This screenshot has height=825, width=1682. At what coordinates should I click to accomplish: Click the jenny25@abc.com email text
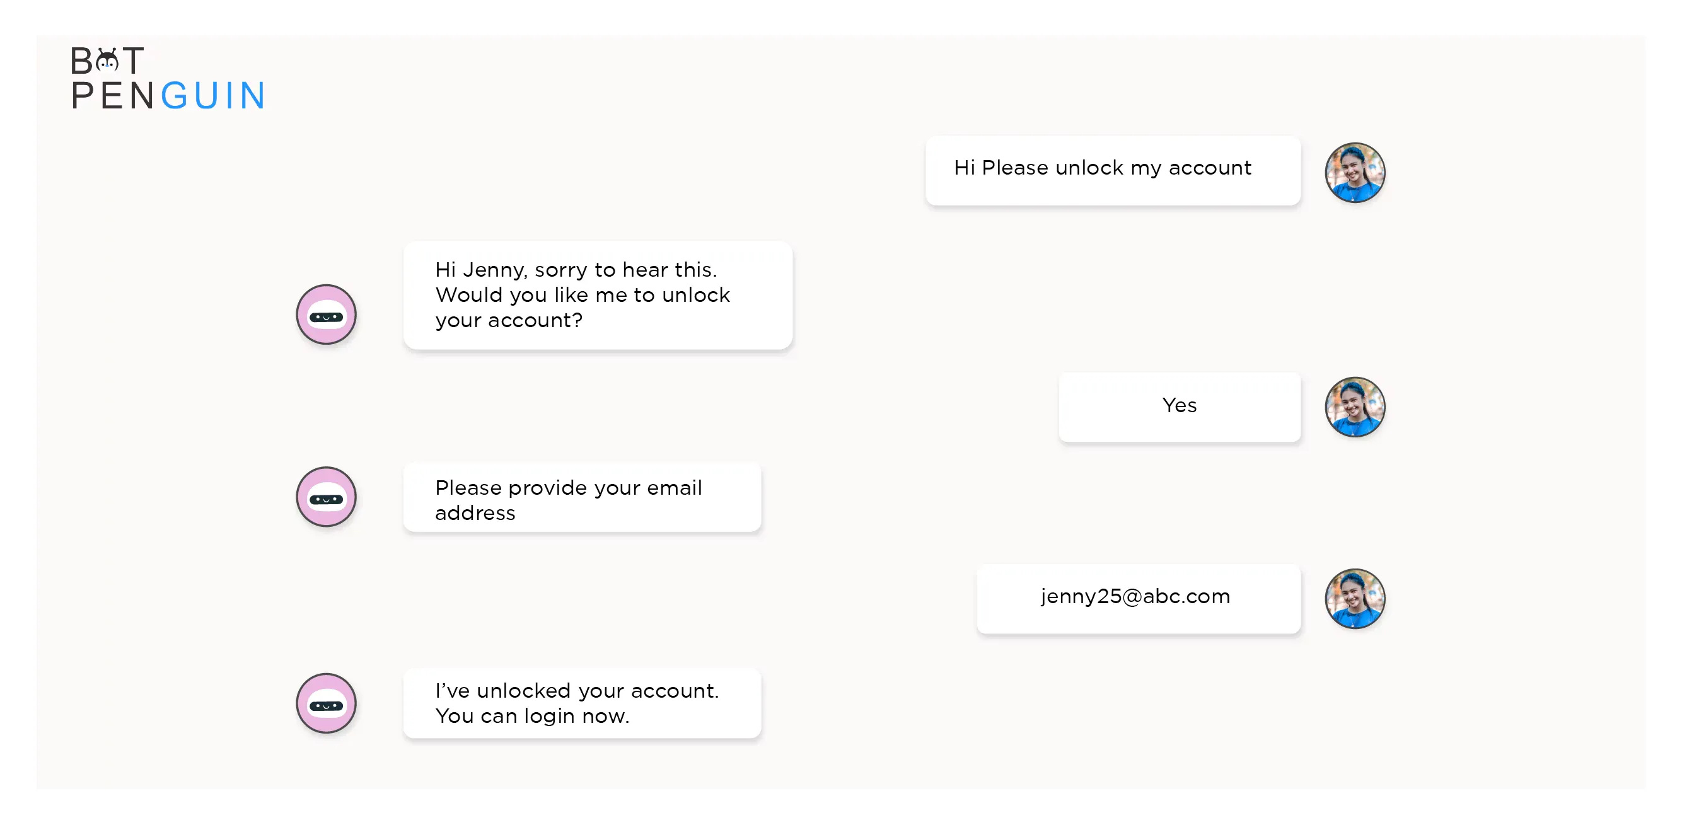pyautogui.click(x=1135, y=597)
